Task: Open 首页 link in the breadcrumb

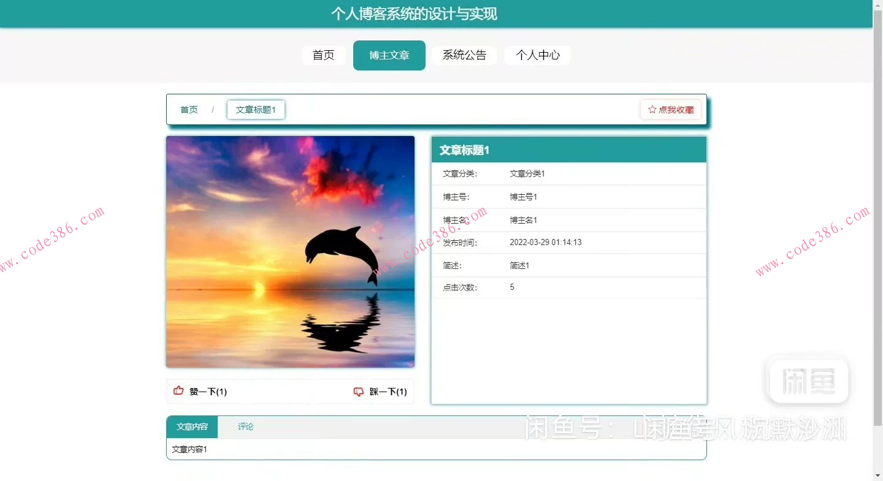Action: pyautogui.click(x=188, y=109)
